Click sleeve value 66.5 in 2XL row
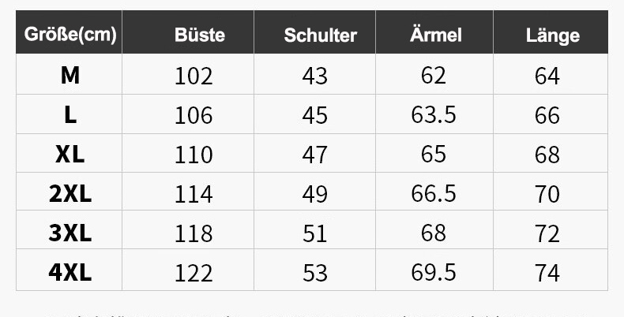The width and height of the screenshot is (624, 317). point(434,193)
